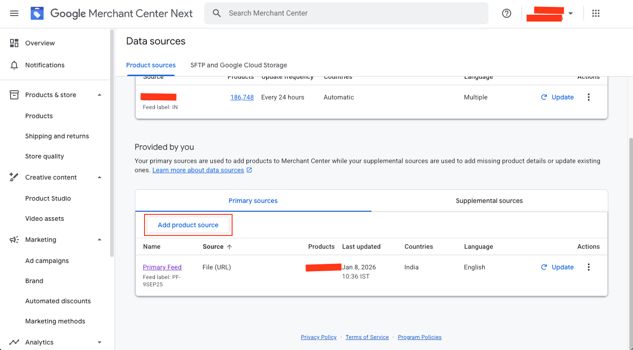Collapse the Products & store section
The image size is (633, 350).
tap(100, 95)
